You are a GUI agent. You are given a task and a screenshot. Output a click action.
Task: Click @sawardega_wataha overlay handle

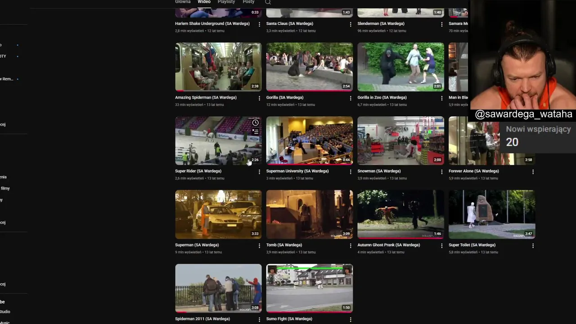coord(523,114)
